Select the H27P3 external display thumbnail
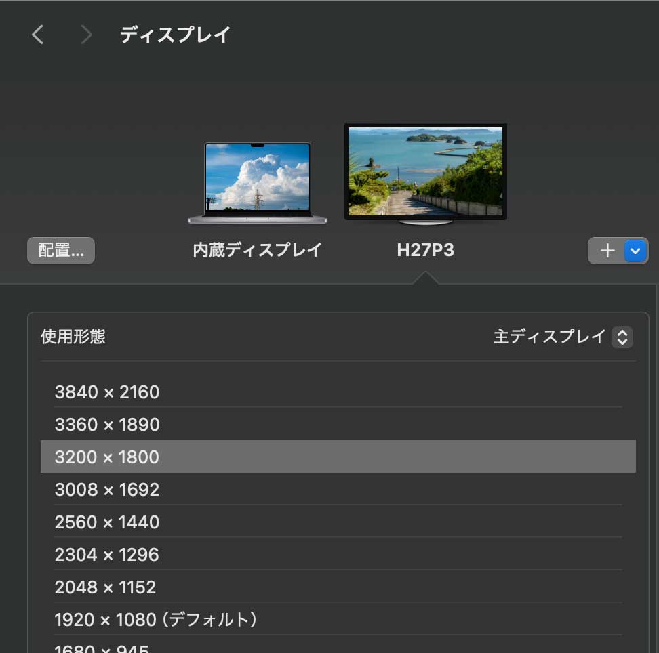 (x=425, y=171)
